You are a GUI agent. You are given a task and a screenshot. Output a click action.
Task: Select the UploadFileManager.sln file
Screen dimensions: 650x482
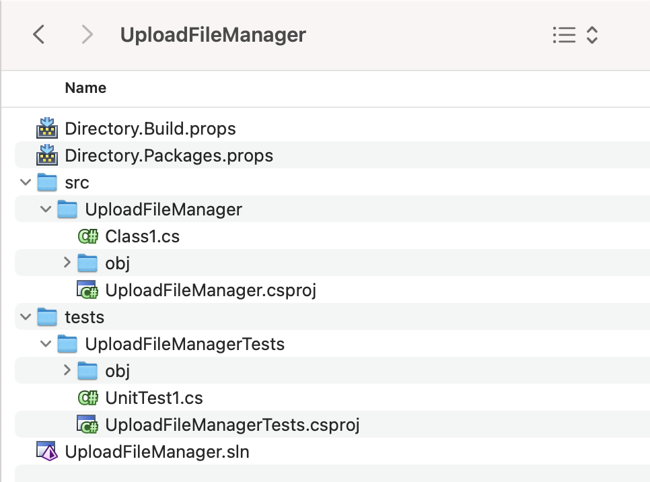click(155, 452)
